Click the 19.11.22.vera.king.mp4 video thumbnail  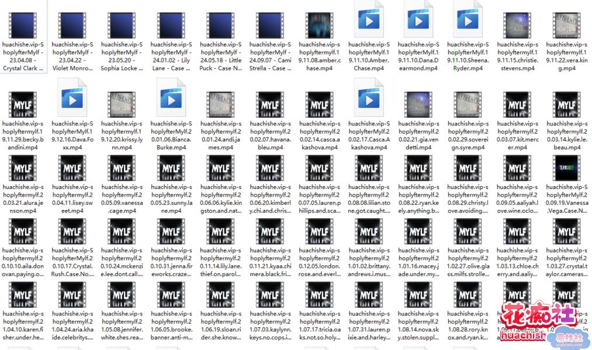pos(567,25)
